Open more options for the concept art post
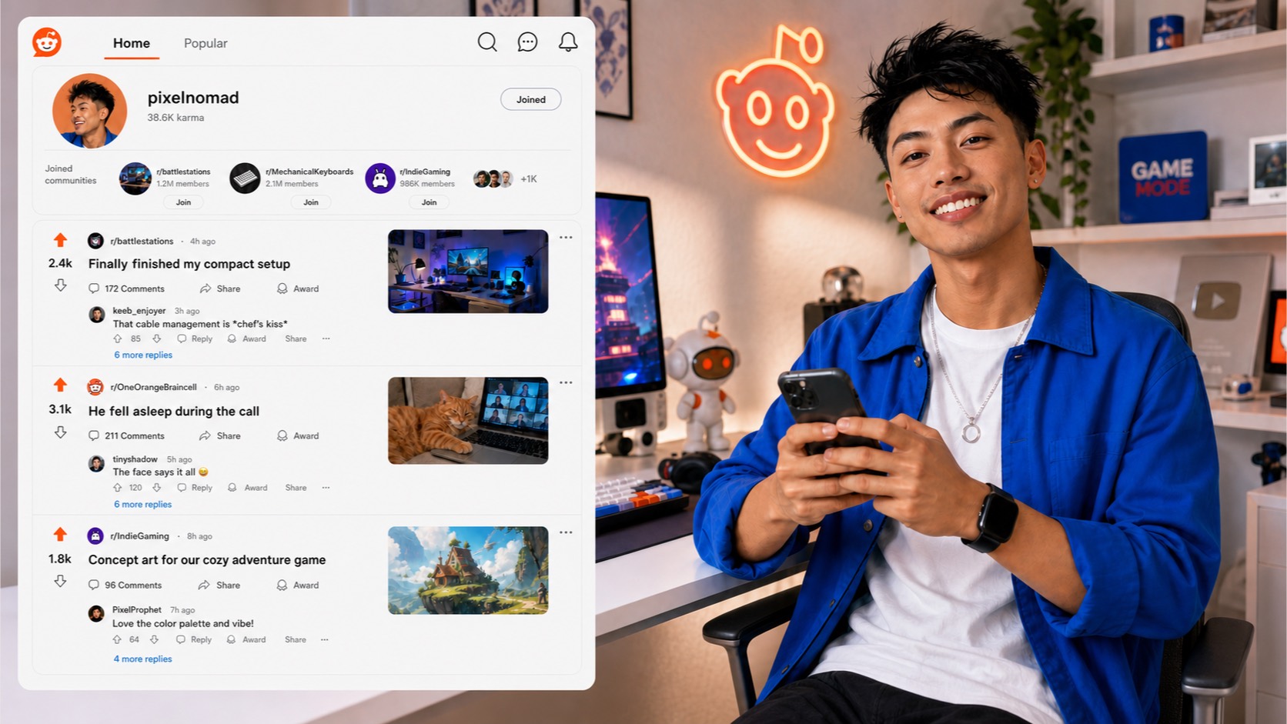The width and height of the screenshot is (1287, 724). click(x=566, y=532)
